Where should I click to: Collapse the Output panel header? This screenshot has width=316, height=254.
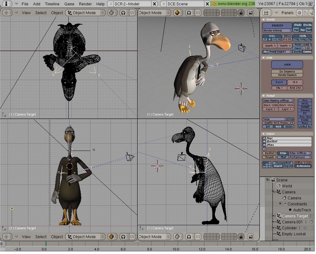tap(264, 134)
